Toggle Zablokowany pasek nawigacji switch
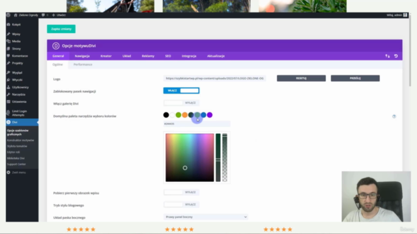Image resolution: width=417 pixels, height=234 pixels. [181, 91]
